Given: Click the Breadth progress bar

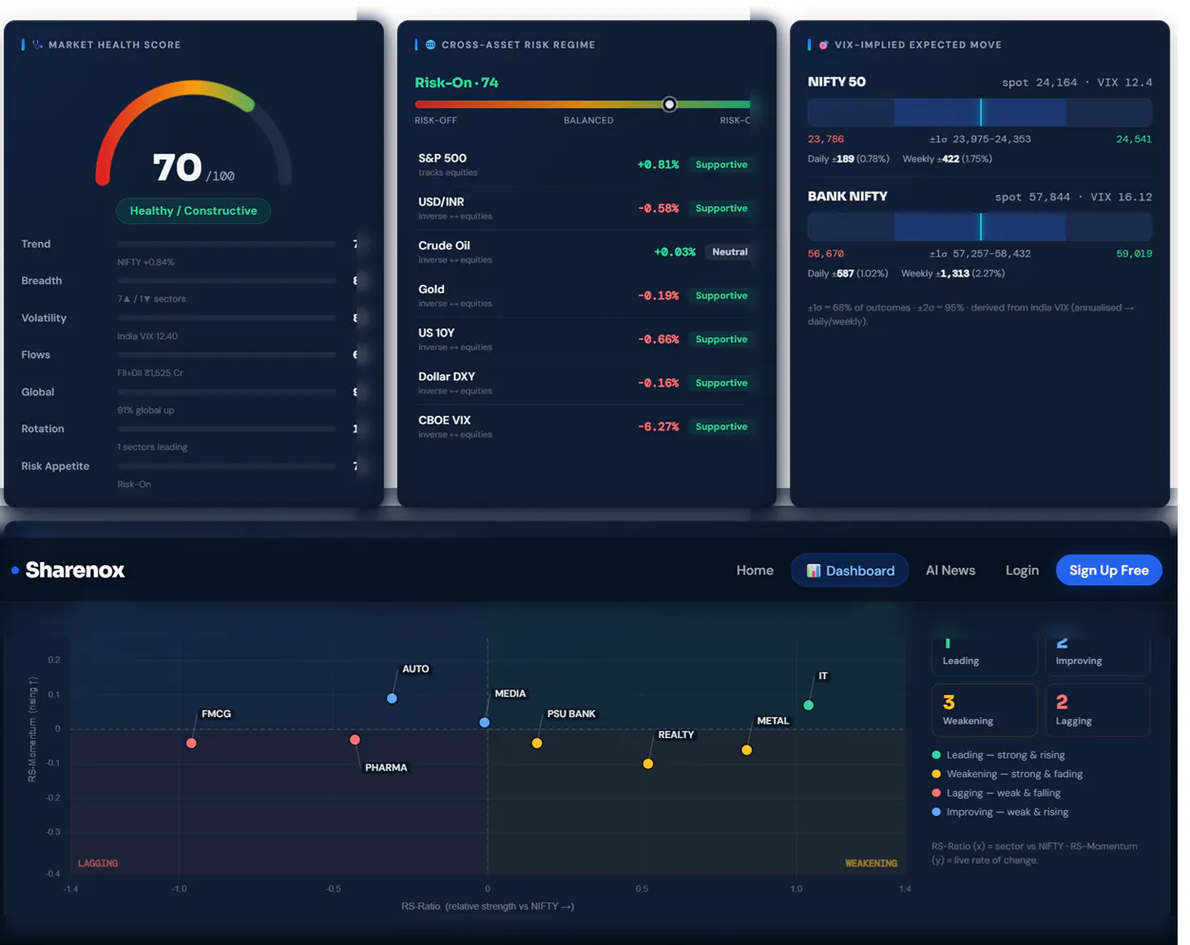Looking at the screenshot, I should tap(226, 281).
